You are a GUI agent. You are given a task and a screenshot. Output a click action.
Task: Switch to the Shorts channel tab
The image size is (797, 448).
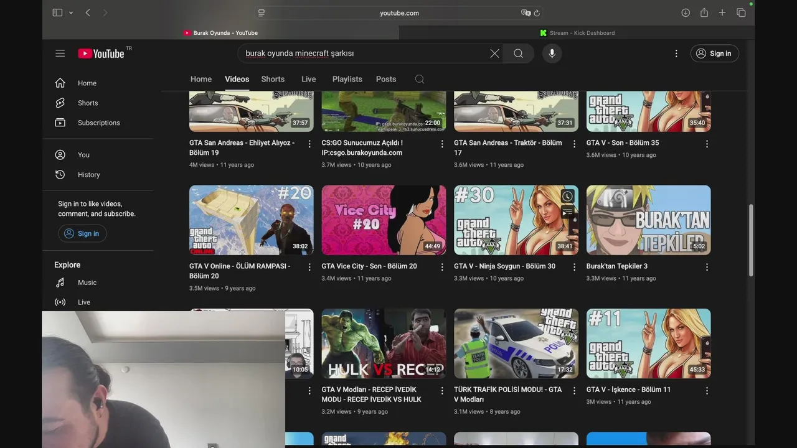(273, 79)
